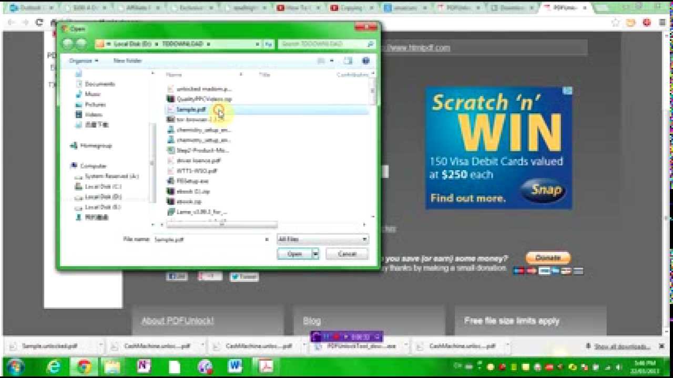
Task: Click the horizontal scrollbar in file list
Action: pos(221,225)
